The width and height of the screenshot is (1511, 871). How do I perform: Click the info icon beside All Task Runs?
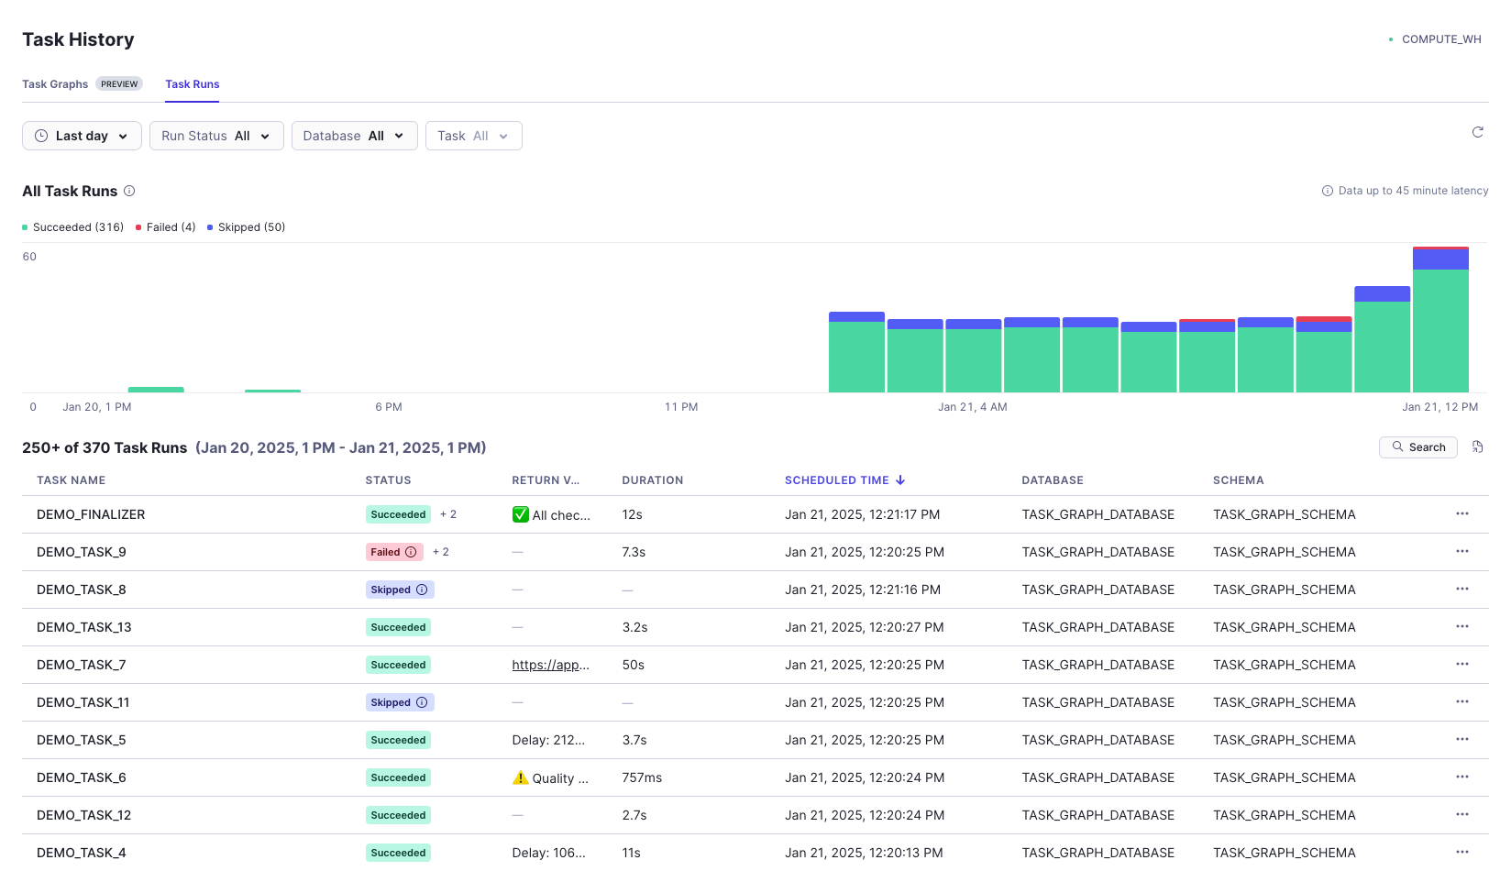pyautogui.click(x=129, y=191)
